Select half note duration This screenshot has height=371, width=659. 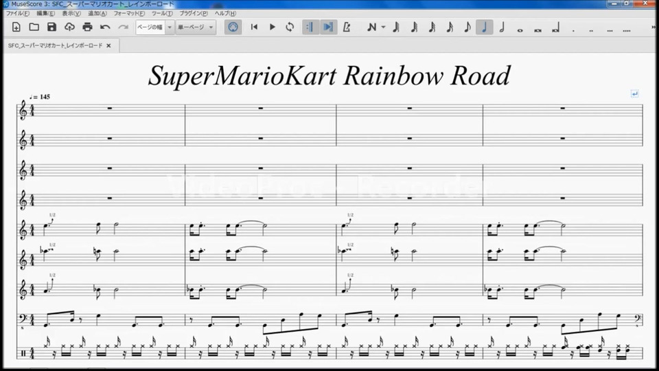(502, 27)
